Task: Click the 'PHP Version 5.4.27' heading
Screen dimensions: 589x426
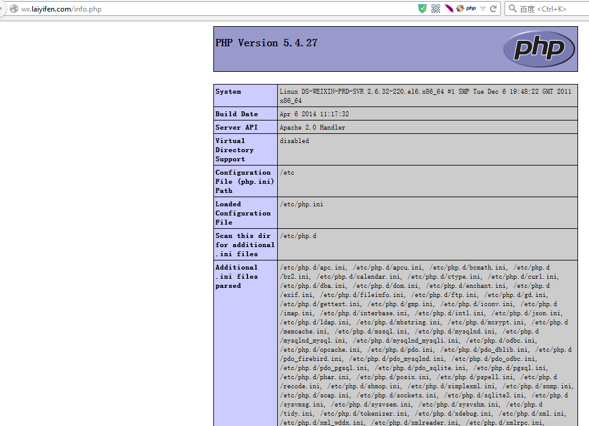Action: point(266,43)
